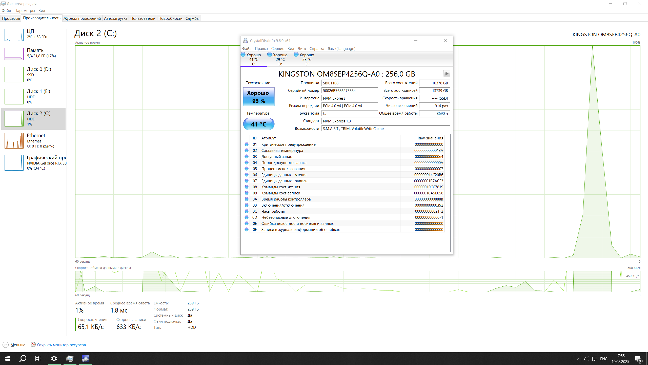The height and width of the screenshot is (365, 648).
Task: Click the Прошивка field SBI01108
Action: click(350, 83)
